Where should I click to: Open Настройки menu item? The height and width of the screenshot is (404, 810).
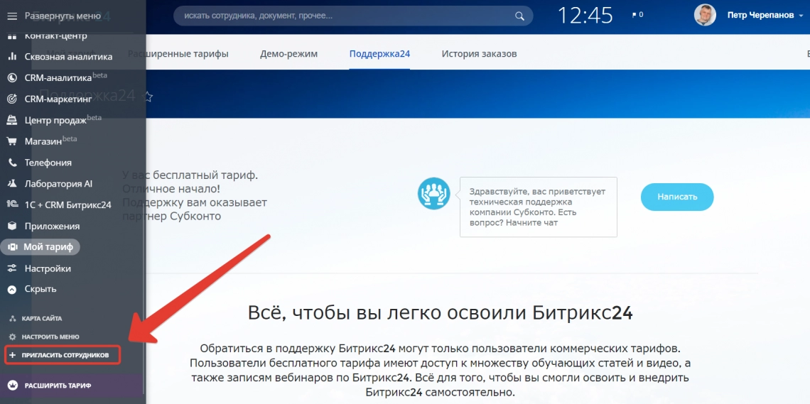pyautogui.click(x=48, y=268)
